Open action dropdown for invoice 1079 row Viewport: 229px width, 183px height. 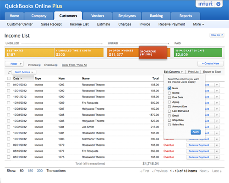tap(217, 145)
